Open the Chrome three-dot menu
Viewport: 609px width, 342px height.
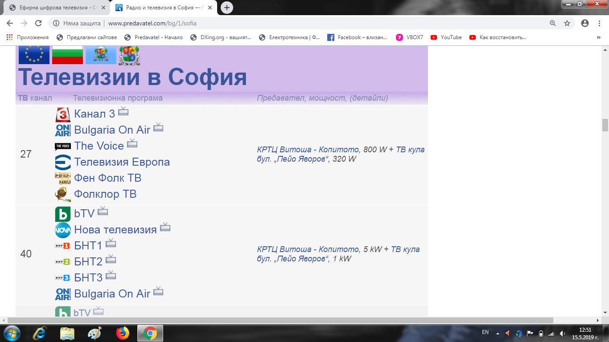[599, 23]
